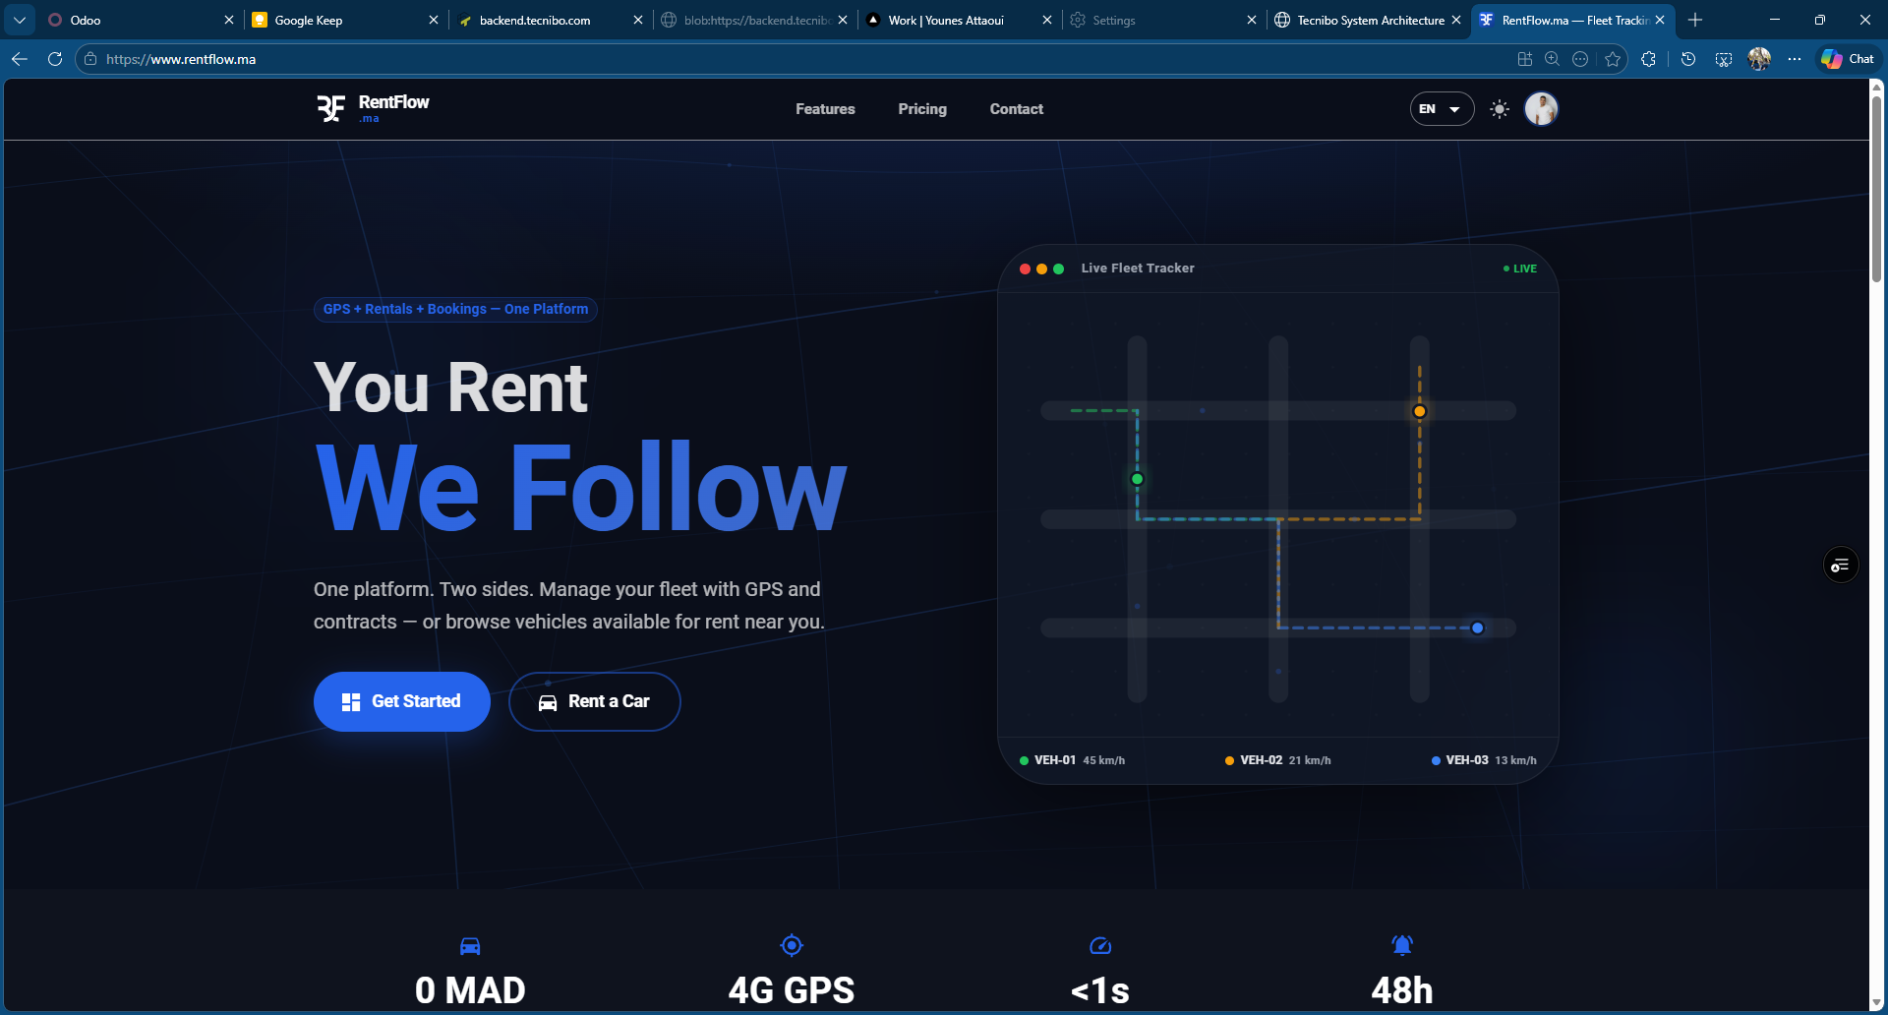Click the blue vehicle marker on the map
Image resolution: width=1888 pixels, height=1015 pixels.
point(1477,627)
